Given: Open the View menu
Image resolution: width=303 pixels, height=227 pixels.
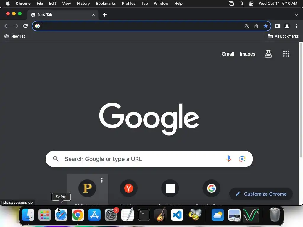Looking at the screenshot, I should pyautogui.click(x=66, y=4).
